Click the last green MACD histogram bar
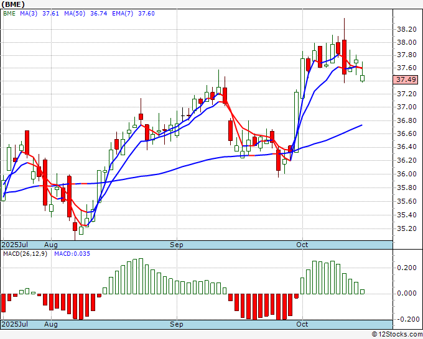The width and height of the screenshot is (423, 339). (x=362, y=292)
